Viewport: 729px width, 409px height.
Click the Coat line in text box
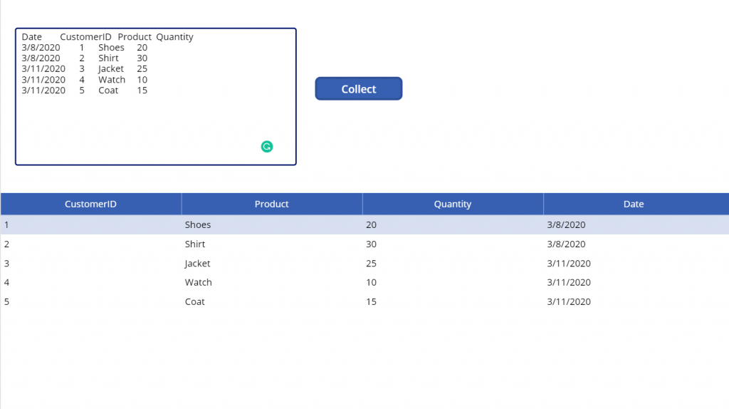pos(84,90)
